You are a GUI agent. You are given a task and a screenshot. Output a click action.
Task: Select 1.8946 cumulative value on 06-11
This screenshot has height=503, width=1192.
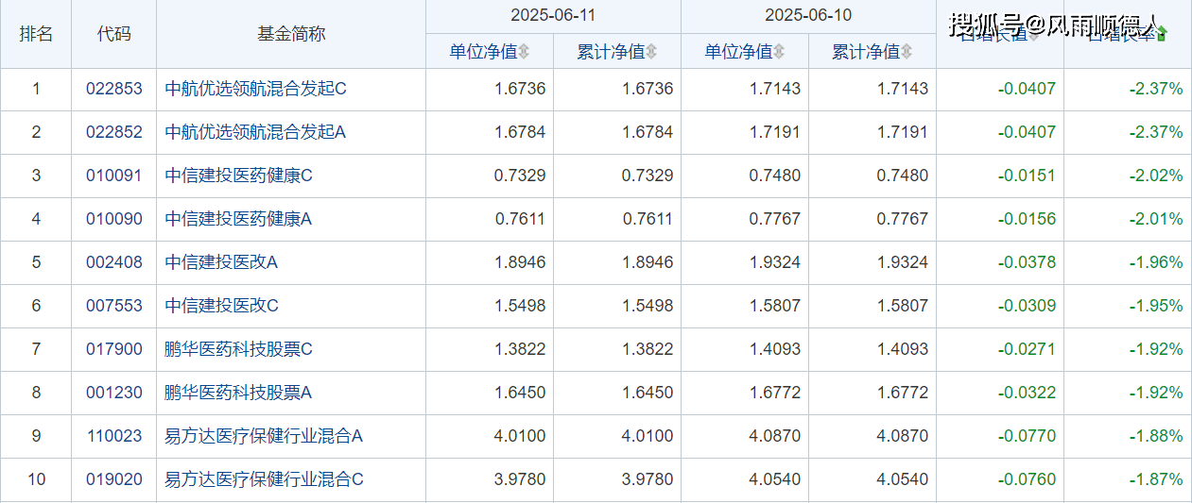pyautogui.click(x=648, y=262)
